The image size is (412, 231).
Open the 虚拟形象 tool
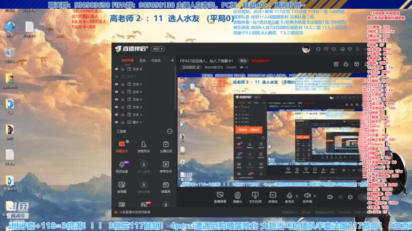[x=144, y=187]
